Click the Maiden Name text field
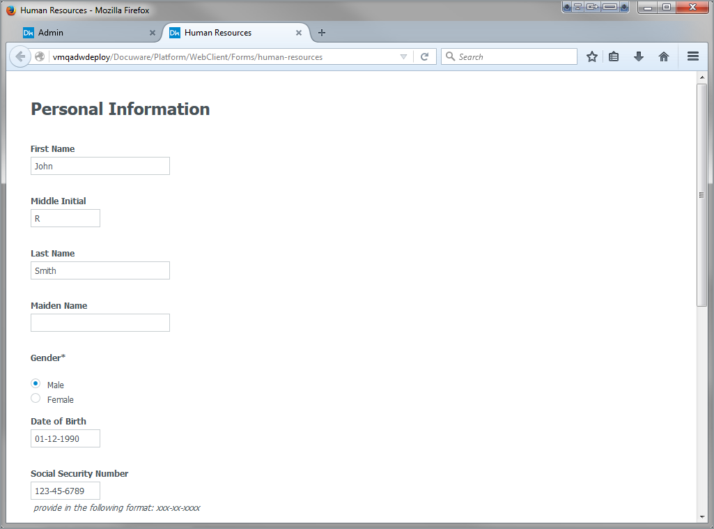This screenshot has width=714, height=529. pyautogui.click(x=100, y=323)
